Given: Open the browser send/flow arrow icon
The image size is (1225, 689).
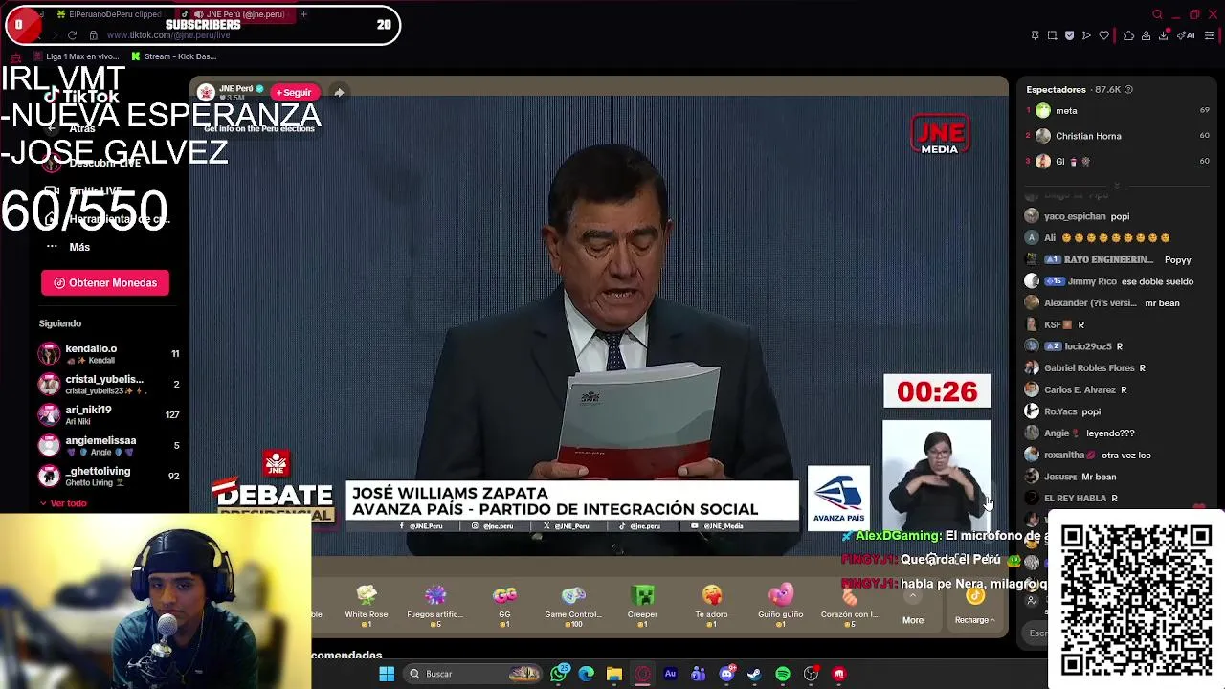Looking at the screenshot, I should (1086, 35).
